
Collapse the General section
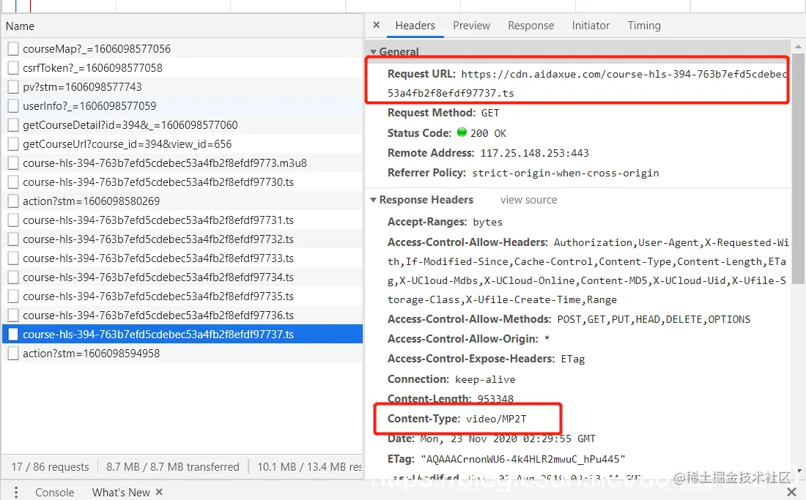373,52
